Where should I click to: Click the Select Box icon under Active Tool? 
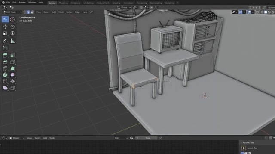click(x=244, y=148)
